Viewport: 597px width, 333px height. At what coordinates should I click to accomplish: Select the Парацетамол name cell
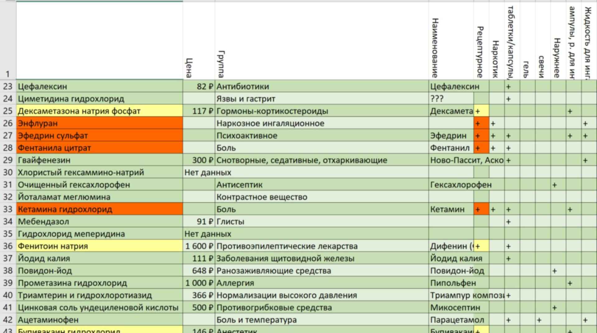pos(451,320)
